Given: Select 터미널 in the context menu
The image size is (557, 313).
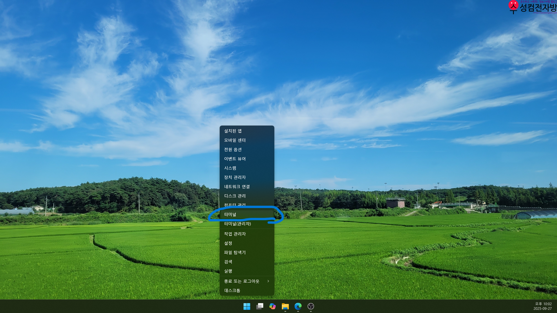Looking at the screenshot, I should click(247, 214).
